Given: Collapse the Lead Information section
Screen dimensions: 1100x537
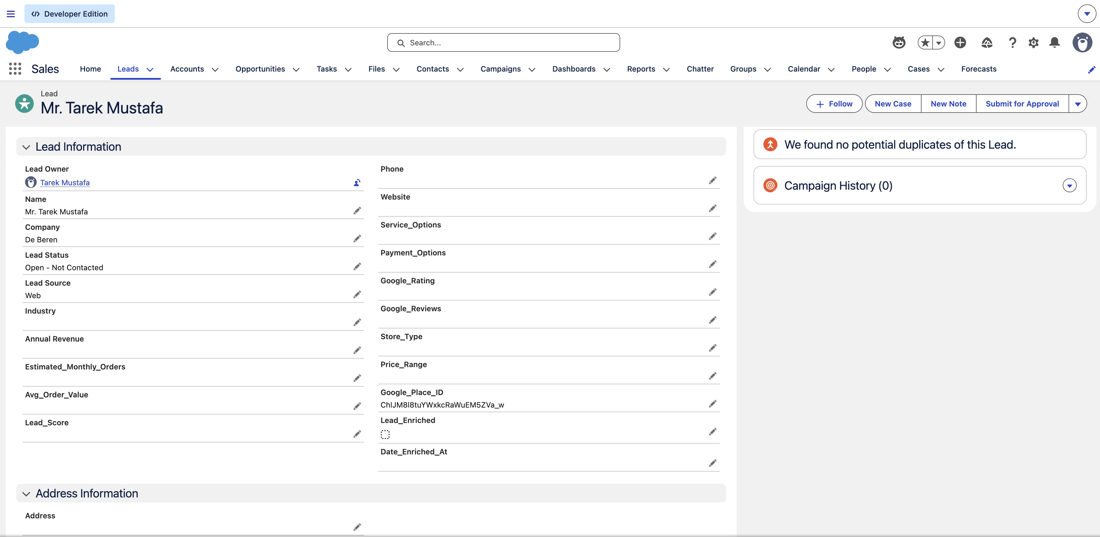Looking at the screenshot, I should click(26, 146).
